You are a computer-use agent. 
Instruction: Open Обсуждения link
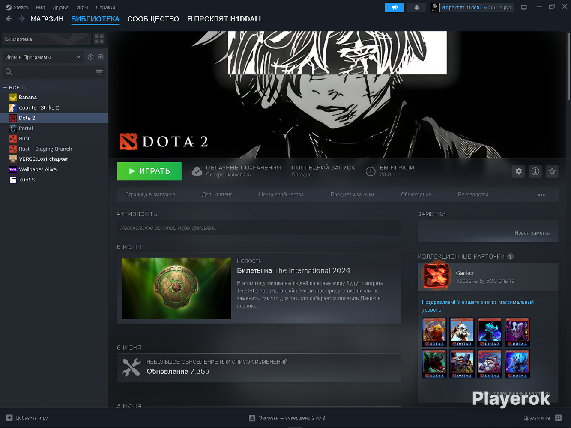point(416,194)
